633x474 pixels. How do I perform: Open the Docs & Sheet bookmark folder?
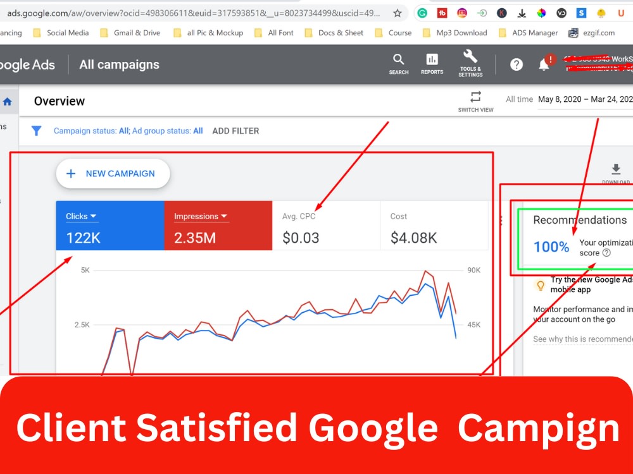334,33
